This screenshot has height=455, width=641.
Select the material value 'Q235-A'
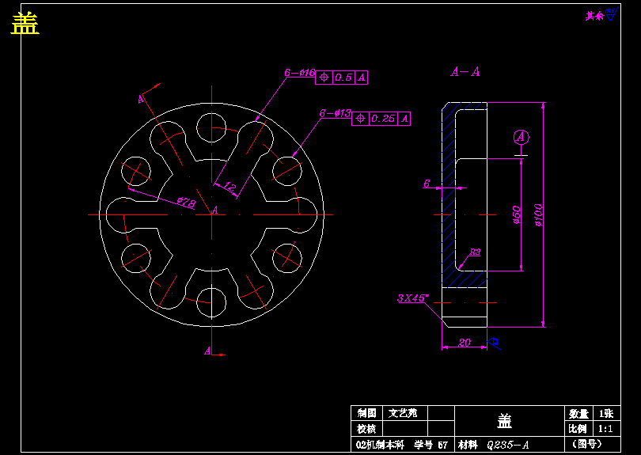[510, 445]
